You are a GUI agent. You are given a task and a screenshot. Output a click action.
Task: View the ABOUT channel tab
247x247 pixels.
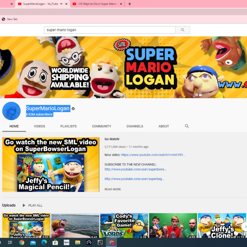(164, 126)
